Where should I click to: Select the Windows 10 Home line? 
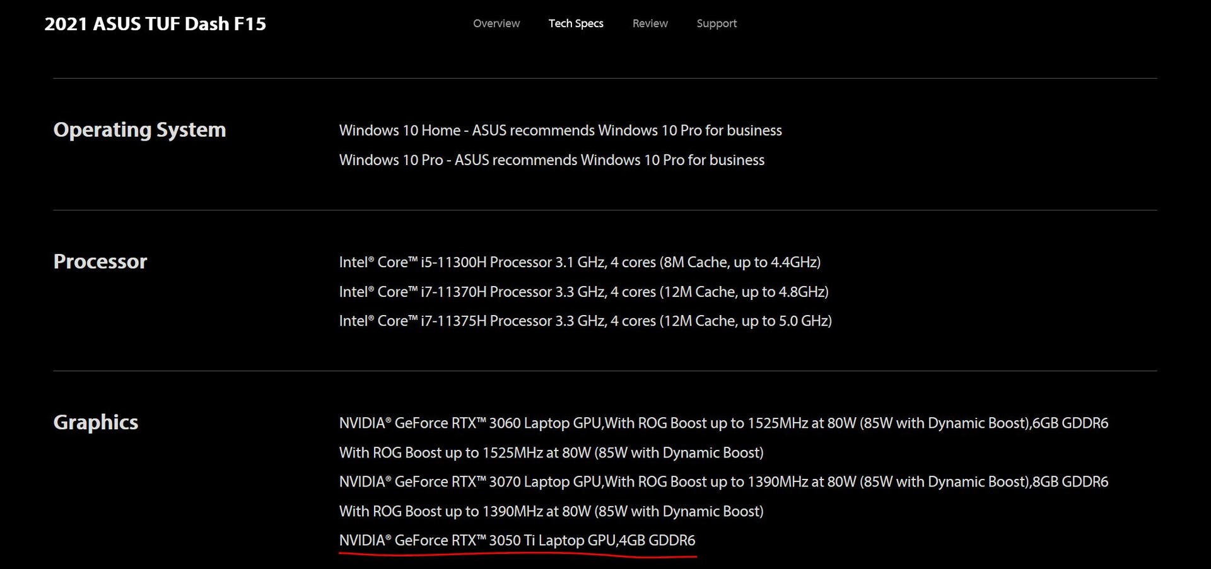click(560, 130)
